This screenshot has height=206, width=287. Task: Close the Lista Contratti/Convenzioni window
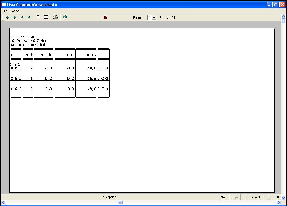(x=283, y=4)
